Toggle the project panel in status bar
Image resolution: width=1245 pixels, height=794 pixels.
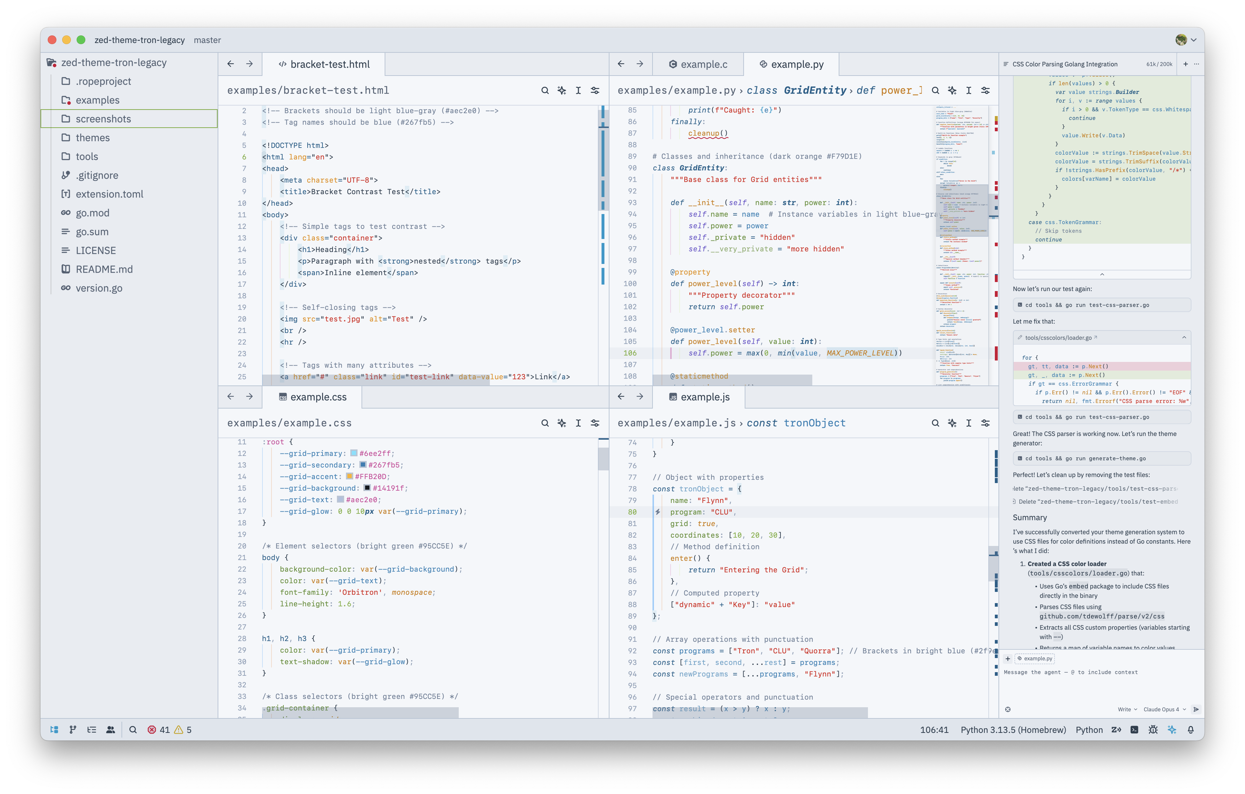click(x=54, y=729)
